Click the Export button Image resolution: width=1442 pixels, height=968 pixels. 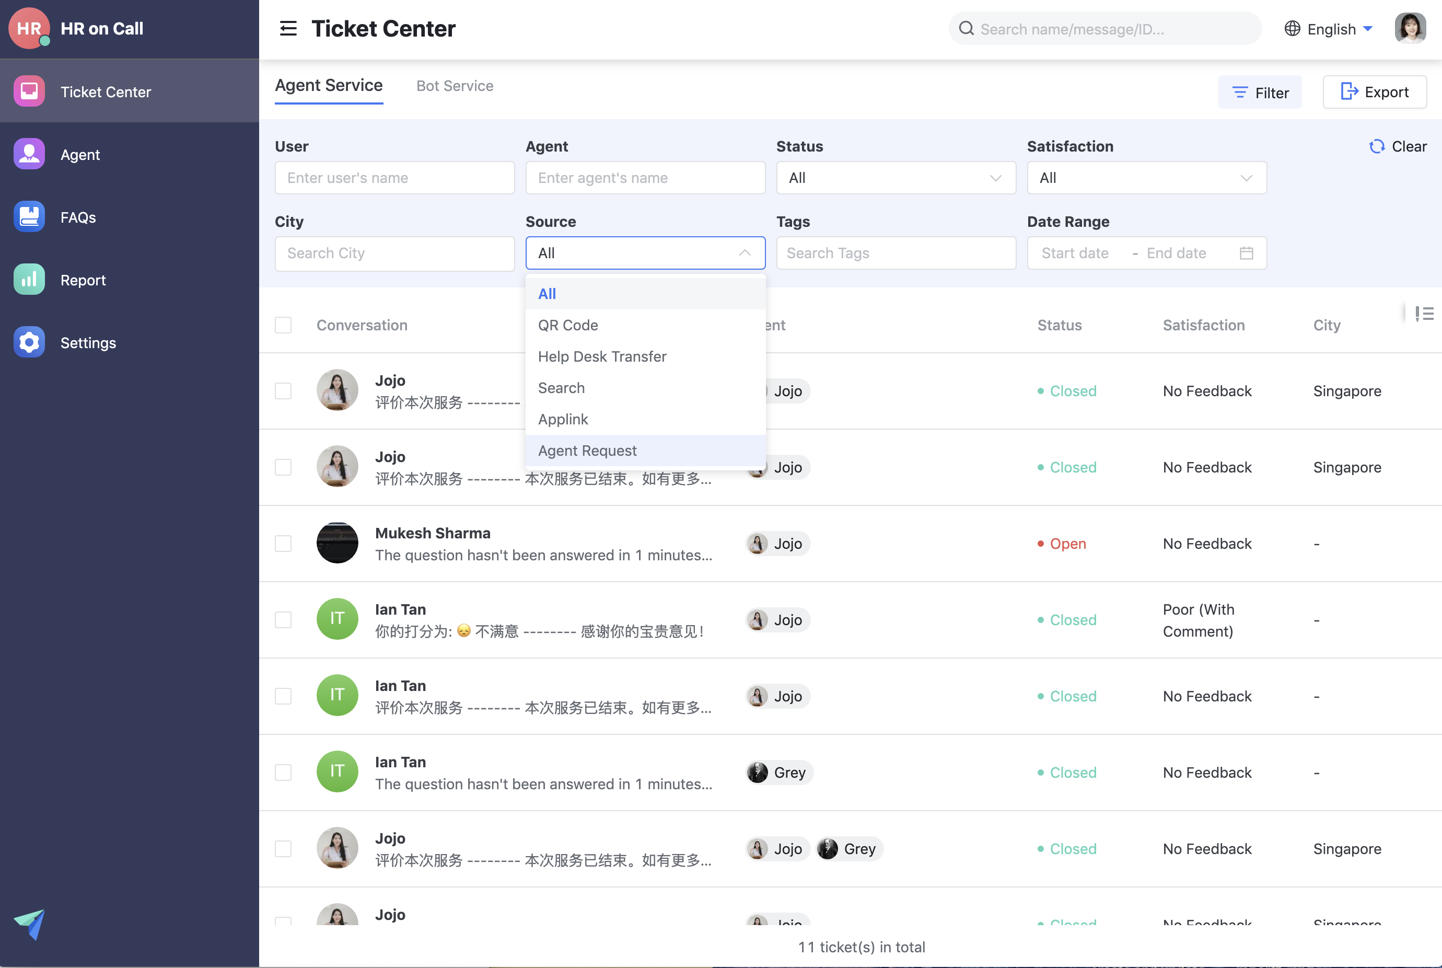pyautogui.click(x=1375, y=92)
